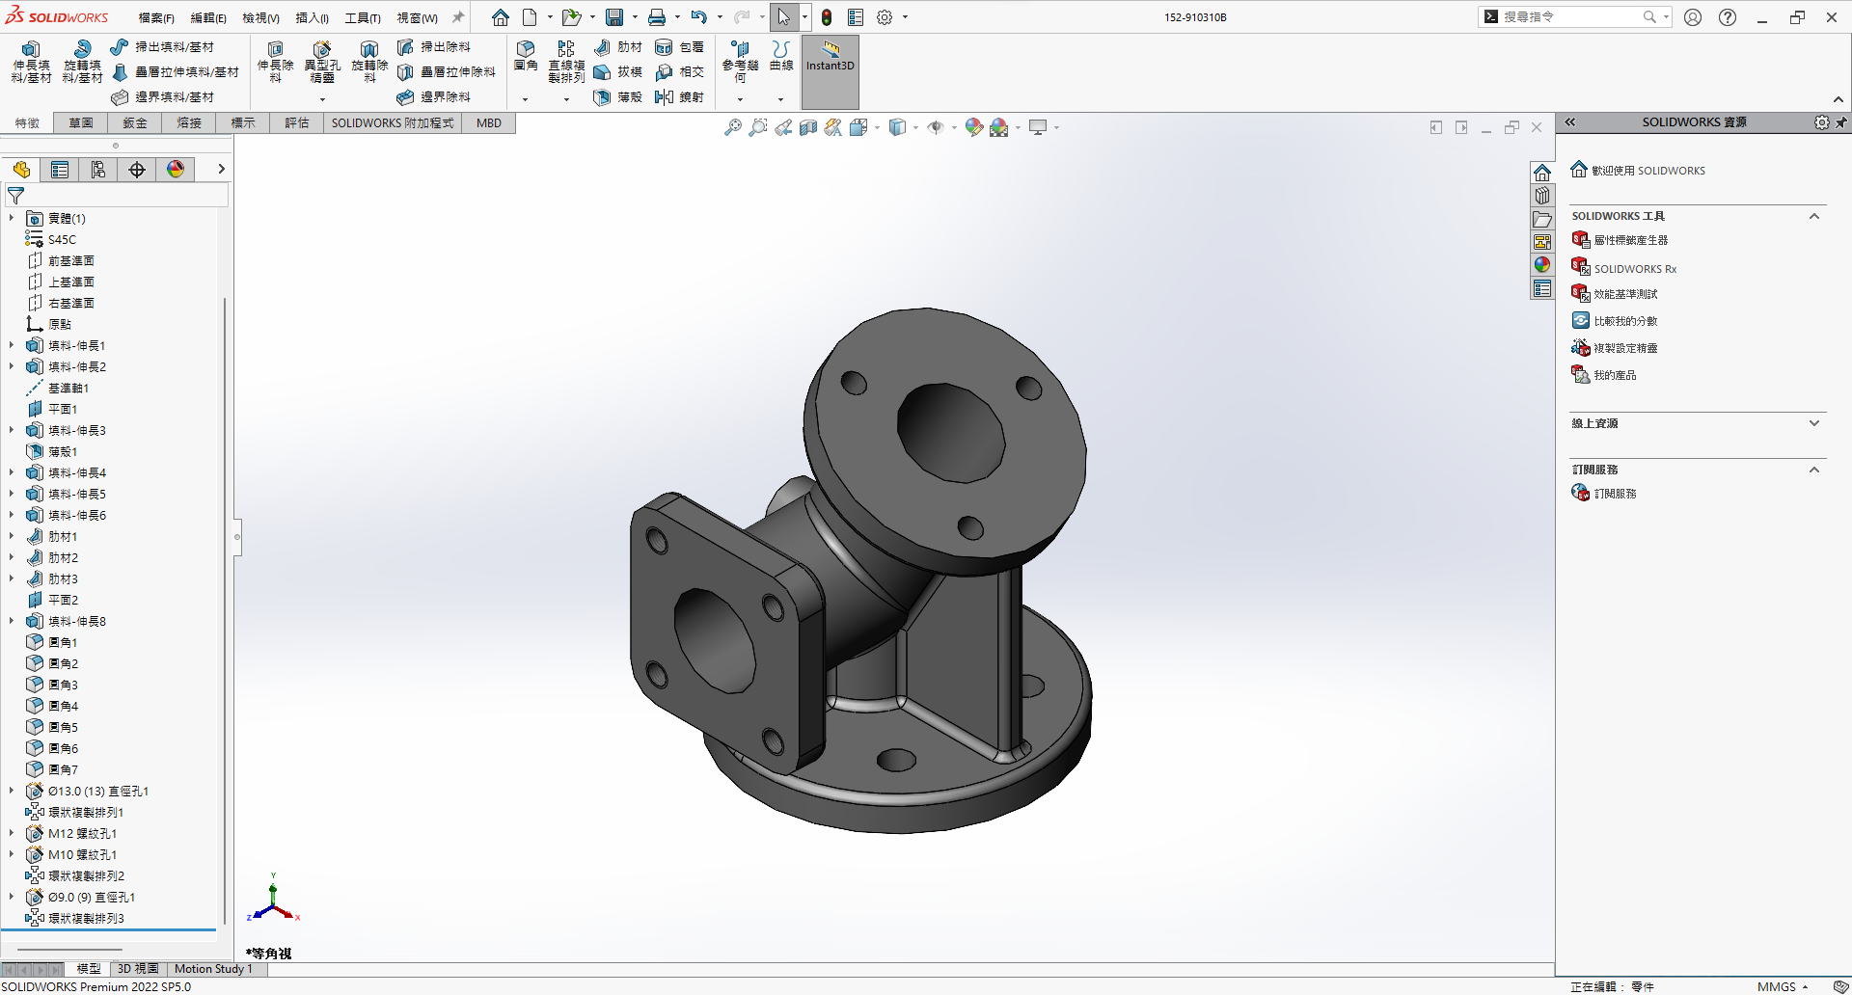Viewport: 1852px width, 995px height.
Task: Toggle Instant3D mode
Action: pos(831,71)
